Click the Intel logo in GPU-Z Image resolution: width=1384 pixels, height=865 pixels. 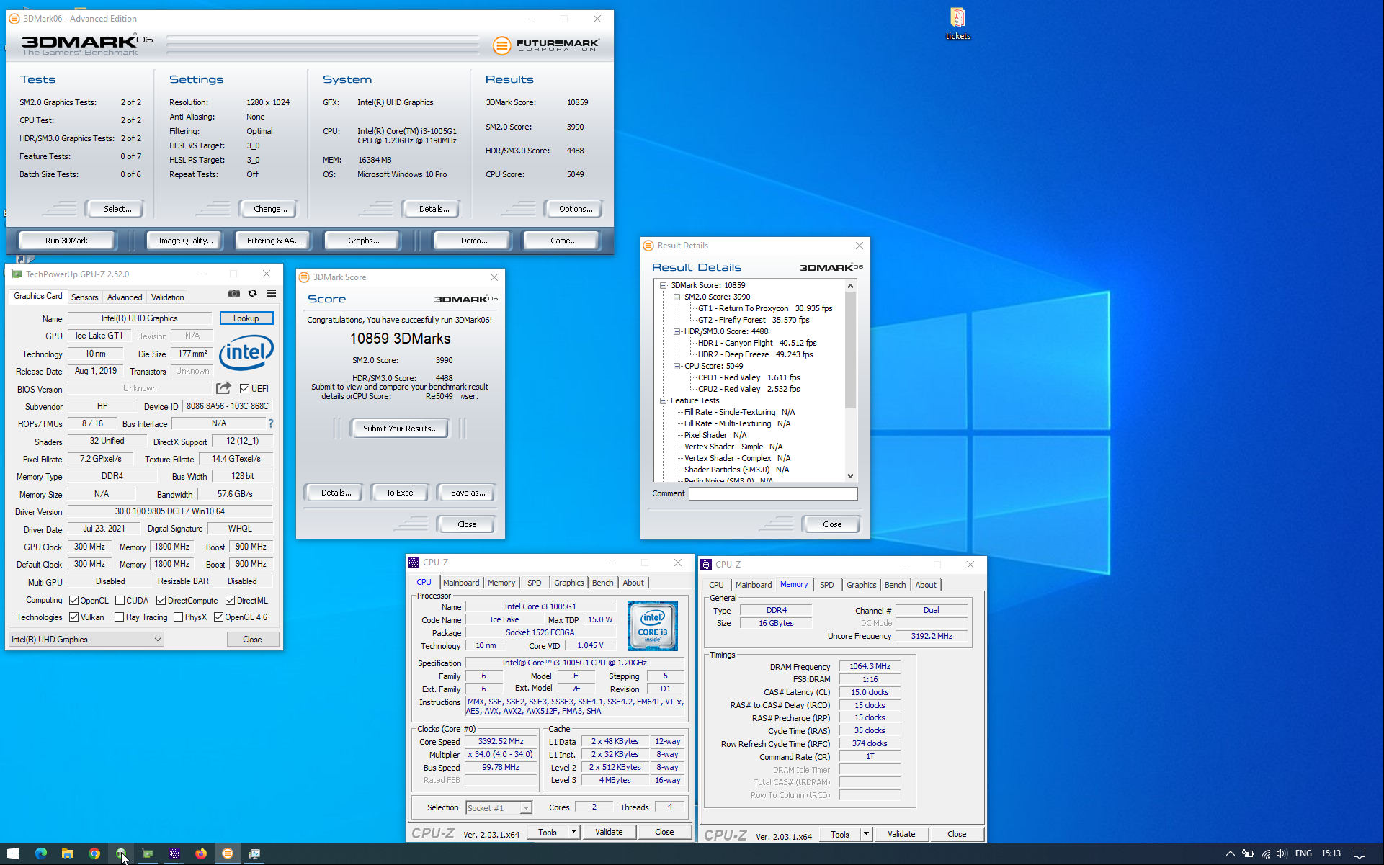tap(246, 352)
